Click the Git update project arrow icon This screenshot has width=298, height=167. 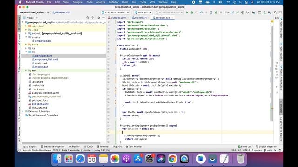point(233,13)
